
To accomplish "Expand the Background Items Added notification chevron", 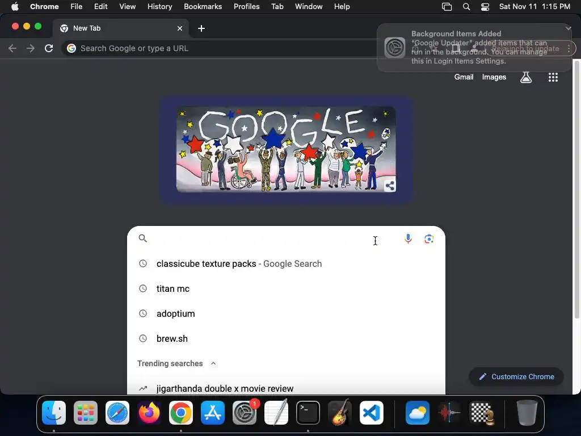I will pos(568,28).
